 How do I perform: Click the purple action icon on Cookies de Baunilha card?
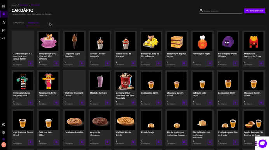[x=82, y=142]
